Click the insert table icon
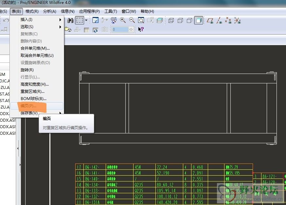 click(x=86, y=30)
